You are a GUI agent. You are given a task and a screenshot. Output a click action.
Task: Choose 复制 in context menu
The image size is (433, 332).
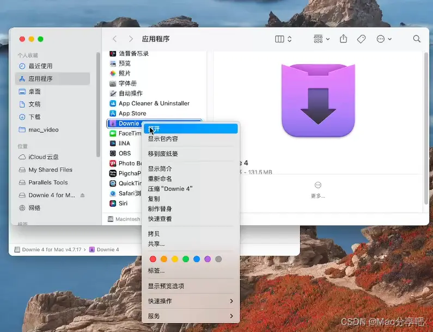tap(191, 199)
